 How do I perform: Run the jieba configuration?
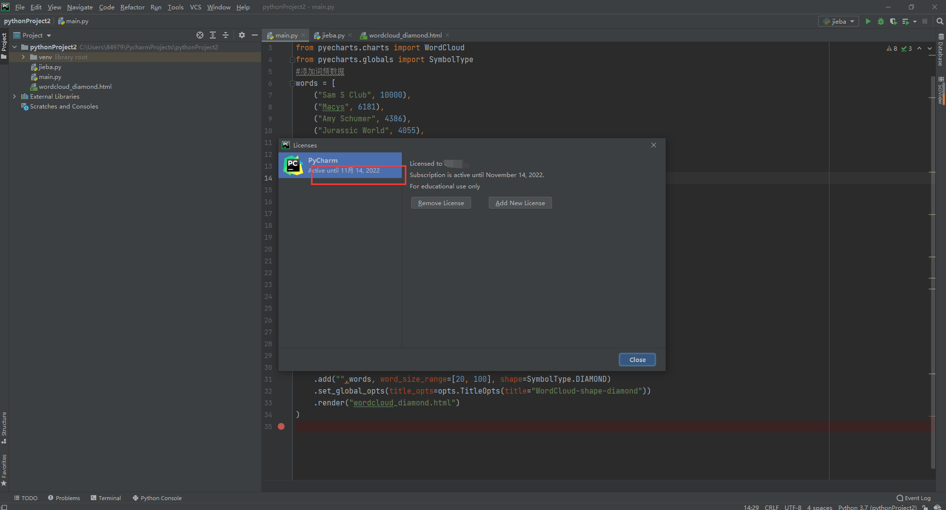(868, 21)
